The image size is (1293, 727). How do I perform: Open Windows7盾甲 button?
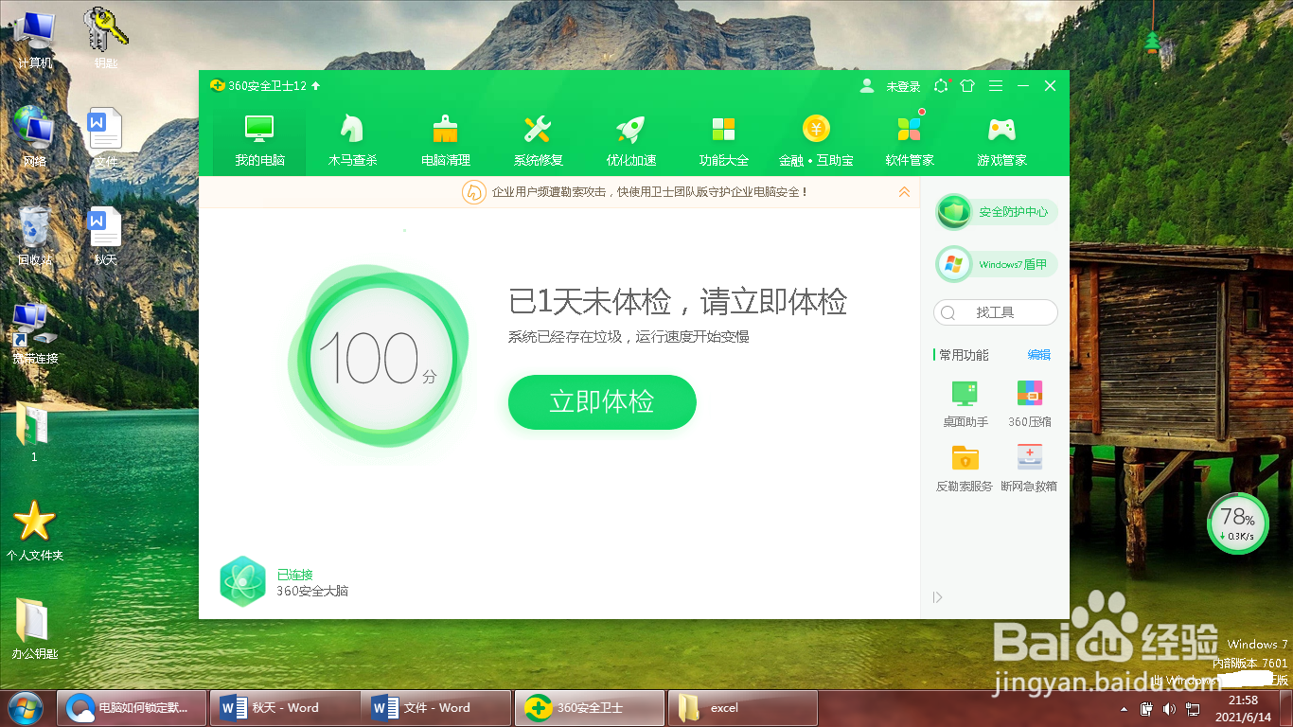[996, 264]
